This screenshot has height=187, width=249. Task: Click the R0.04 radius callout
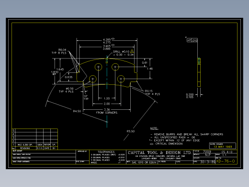(62, 50)
